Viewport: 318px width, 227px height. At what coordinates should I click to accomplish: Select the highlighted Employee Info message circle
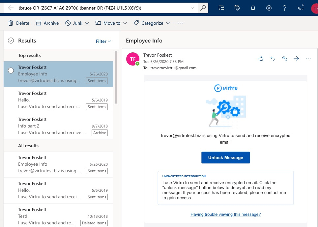point(11,71)
